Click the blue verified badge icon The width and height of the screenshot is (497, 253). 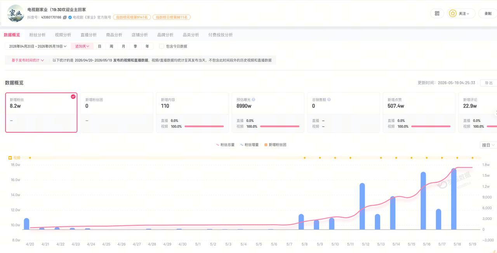coord(70,17)
